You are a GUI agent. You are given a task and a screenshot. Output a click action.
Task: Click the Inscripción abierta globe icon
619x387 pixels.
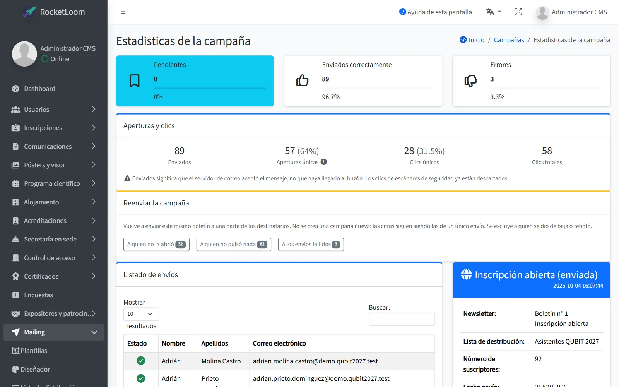tap(466, 274)
